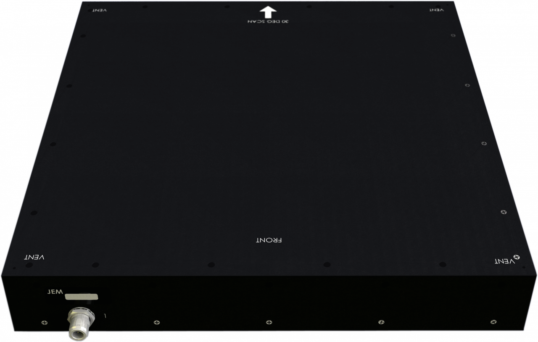The width and height of the screenshot is (538, 342).
Task: Click the blank white sticker near JEM logo
Action: [x=82, y=297]
